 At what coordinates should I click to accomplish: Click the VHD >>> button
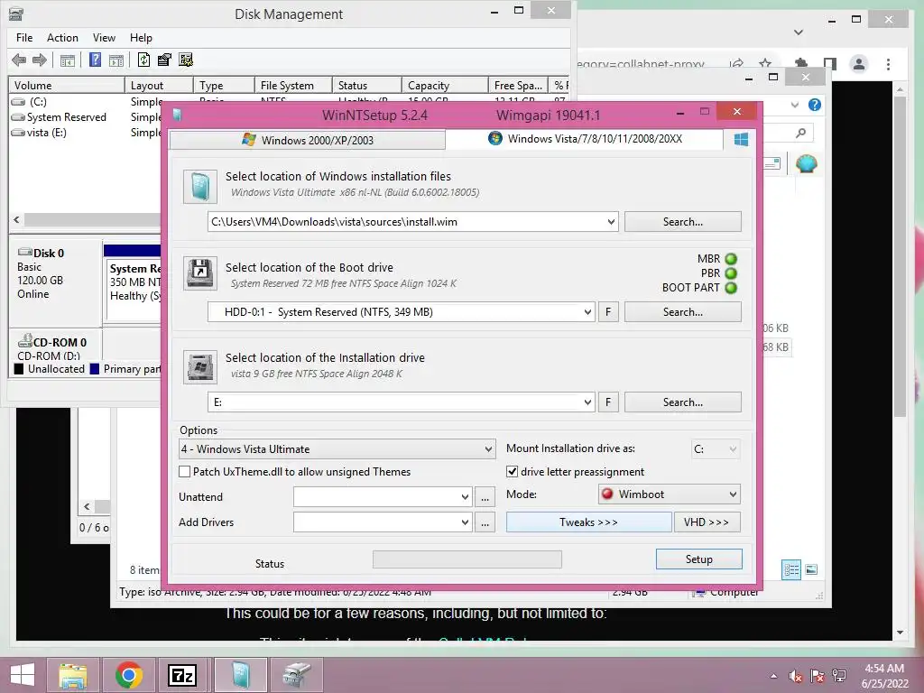pyautogui.click(x=706, y=522)
